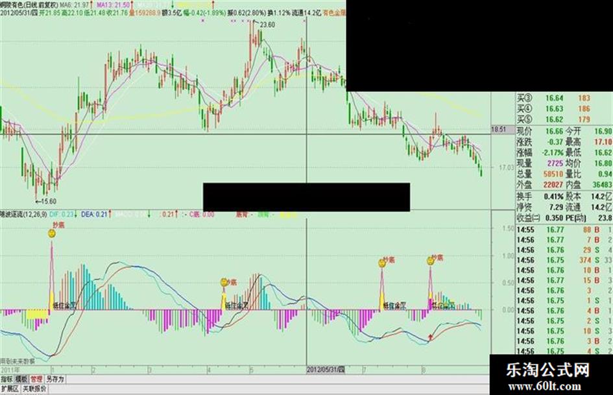
Task: Switch to the 模板 tab
Action: (21, 379)
